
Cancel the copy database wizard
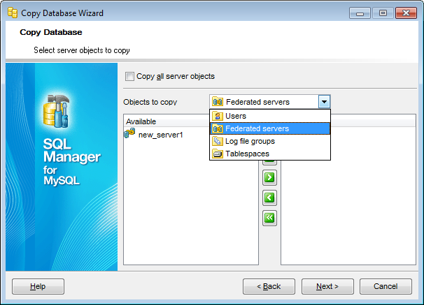tap(386, 286)
